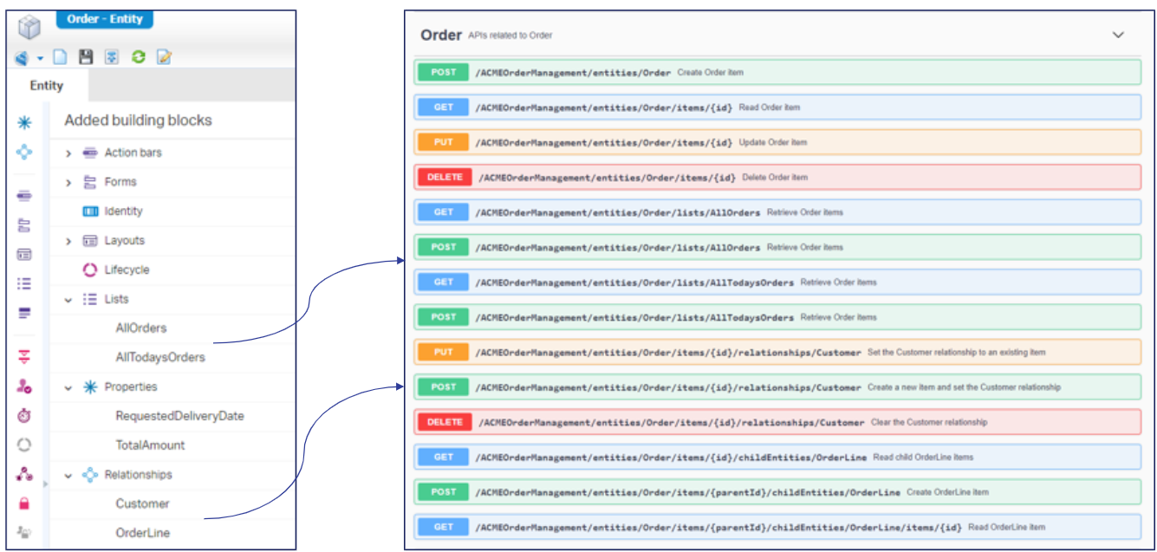Image resolution: width=1157 pixels, height=552 pixels.
Task: Click the Save floppy disk icon
Action: (x=85, y=57)
